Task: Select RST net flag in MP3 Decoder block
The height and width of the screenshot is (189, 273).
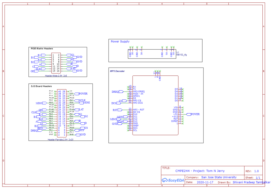Action: pyautogui.click(x=117, y=110)
